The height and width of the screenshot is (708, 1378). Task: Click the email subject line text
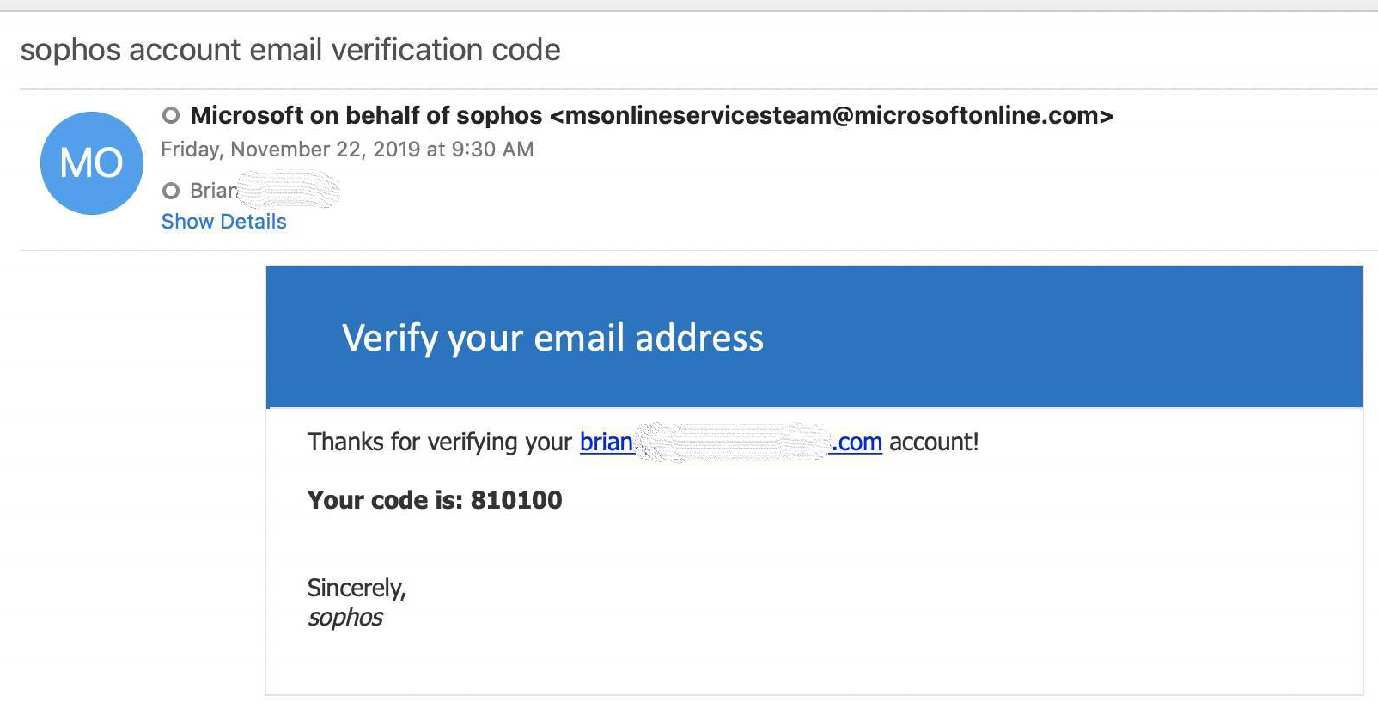pos(290,50)
